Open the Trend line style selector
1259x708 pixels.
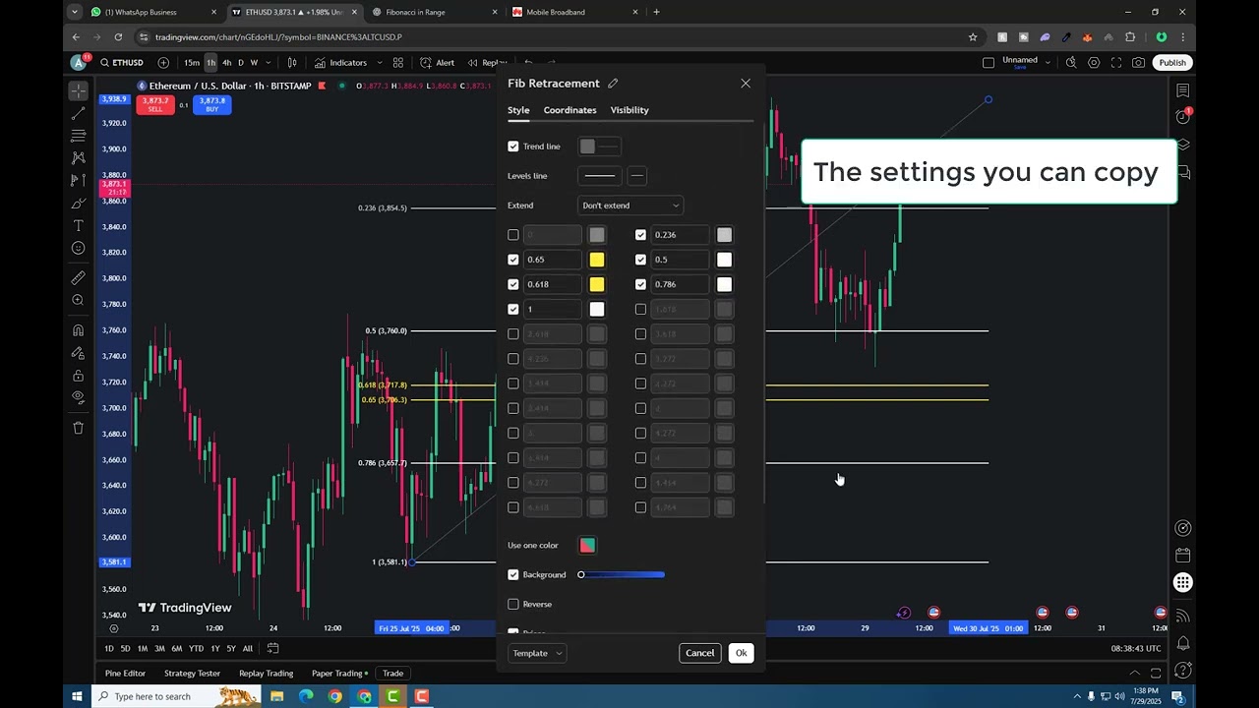[600, 147]
